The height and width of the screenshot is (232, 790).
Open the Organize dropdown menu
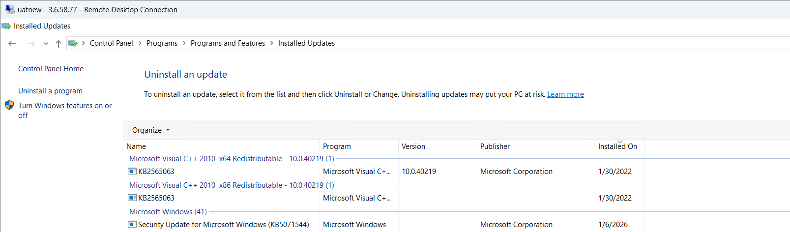coord(150,130)
